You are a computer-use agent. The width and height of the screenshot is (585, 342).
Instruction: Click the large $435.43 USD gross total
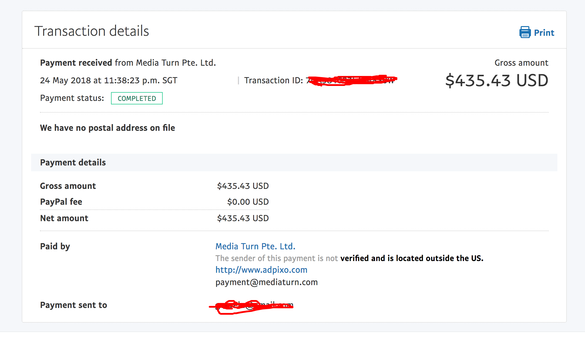point(496,81)
